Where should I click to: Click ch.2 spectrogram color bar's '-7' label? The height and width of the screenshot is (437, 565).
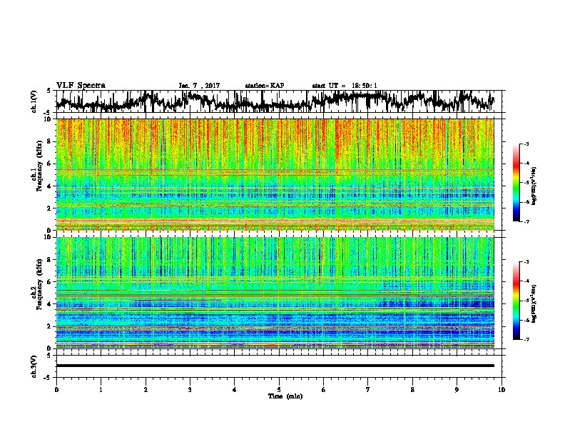[526, 339]
